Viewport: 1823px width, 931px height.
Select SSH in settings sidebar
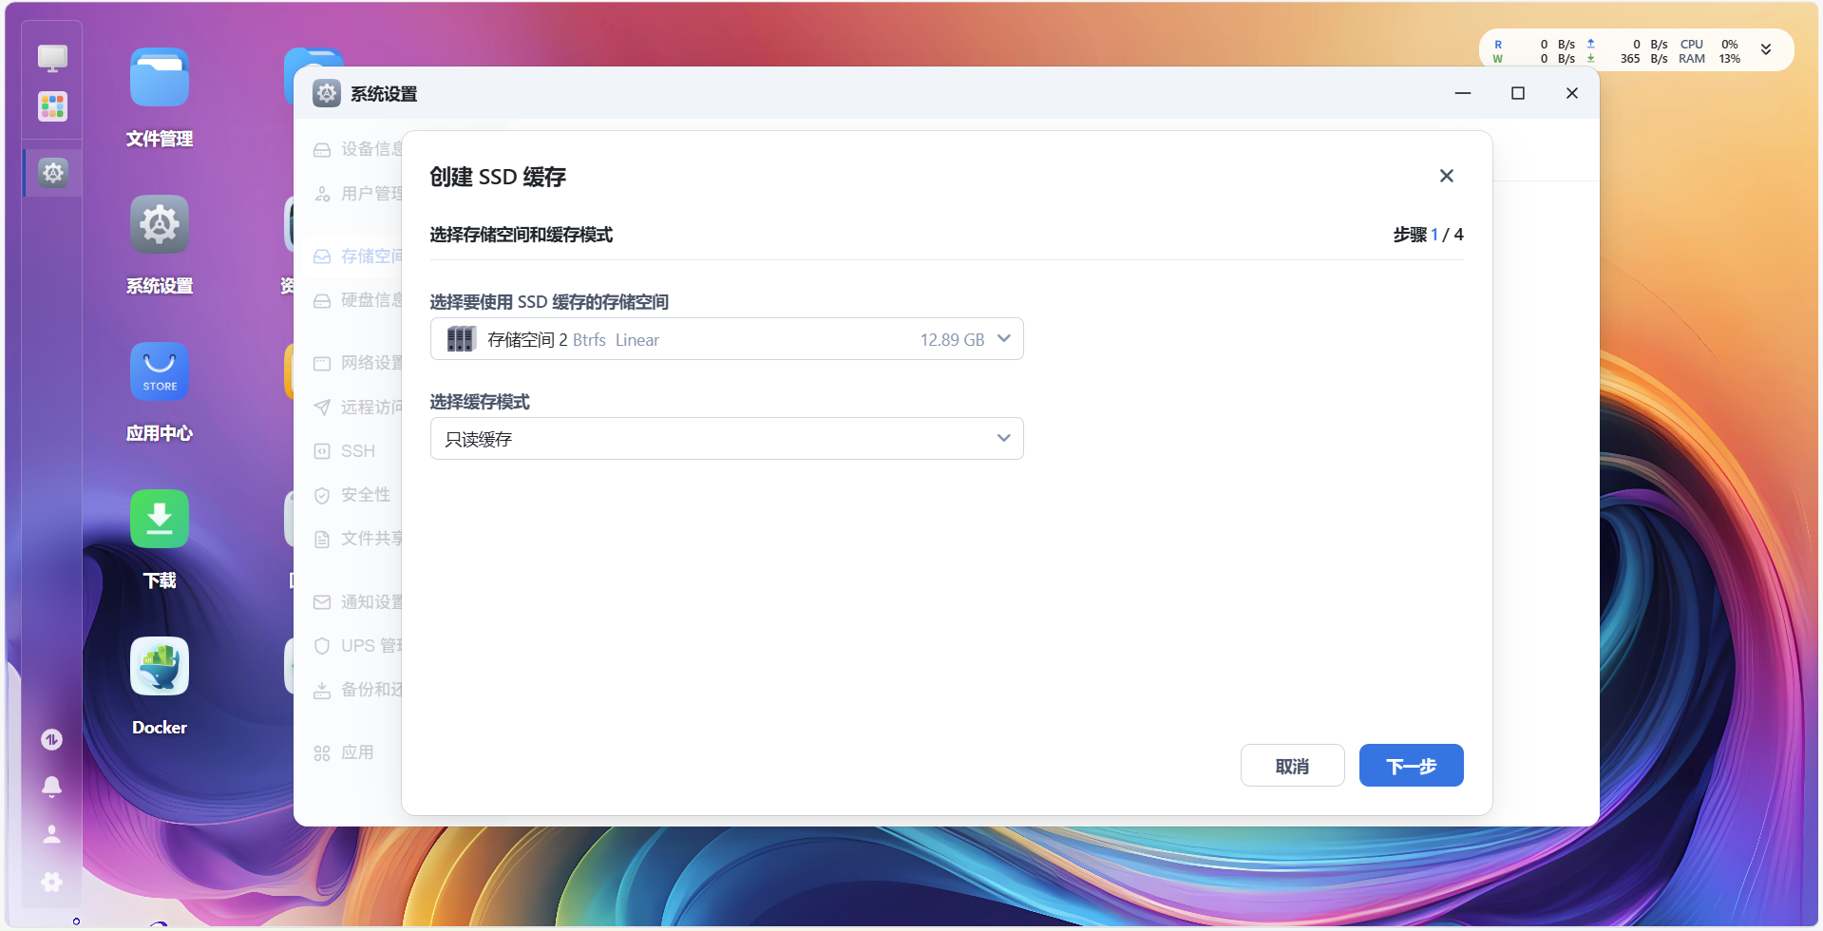coord(345,451)
